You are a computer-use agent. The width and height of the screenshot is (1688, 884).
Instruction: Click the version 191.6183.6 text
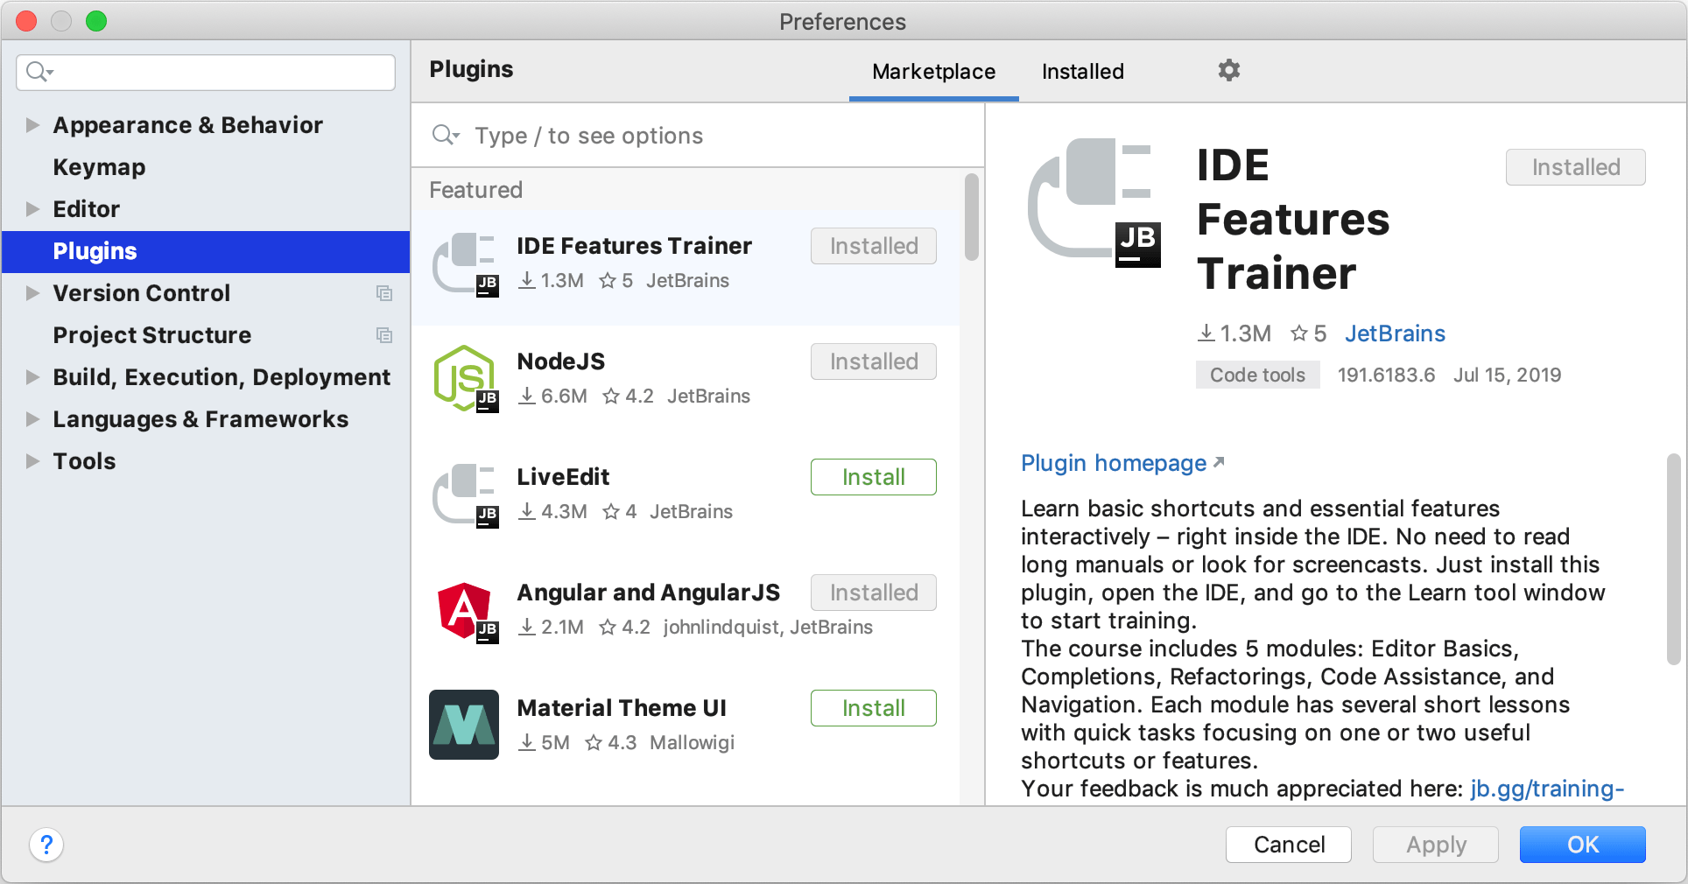[1386, 375]
